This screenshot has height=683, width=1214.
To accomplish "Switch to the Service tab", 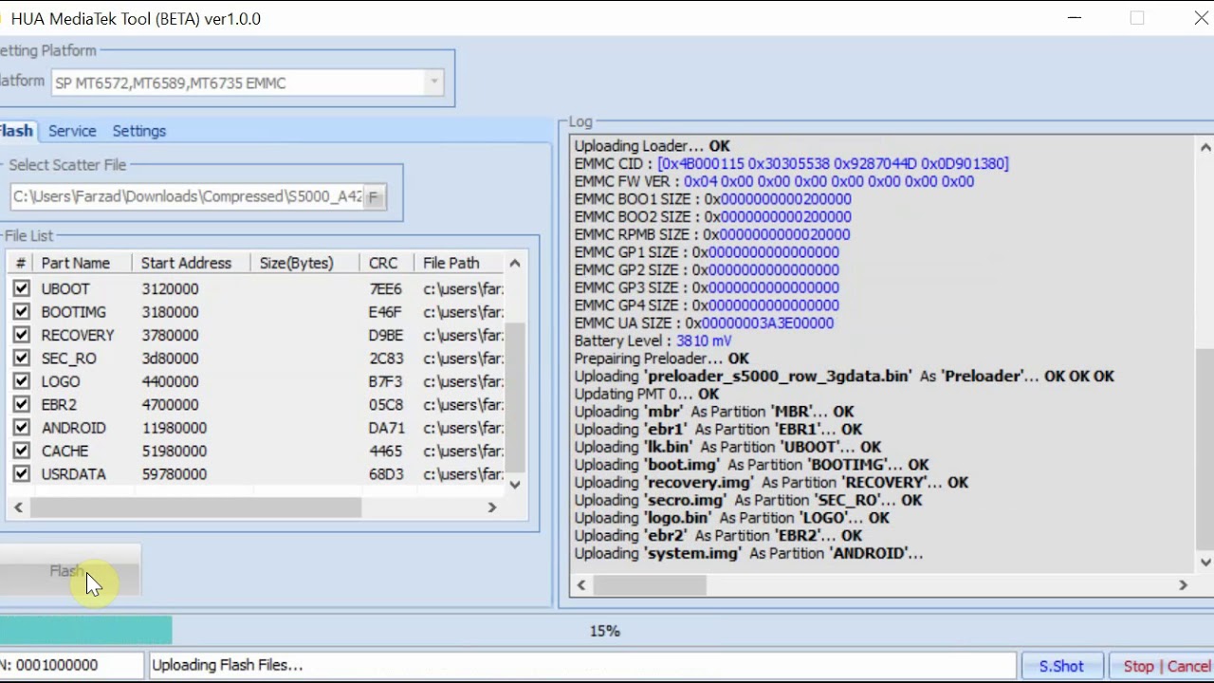I will [x=72, y=131].
